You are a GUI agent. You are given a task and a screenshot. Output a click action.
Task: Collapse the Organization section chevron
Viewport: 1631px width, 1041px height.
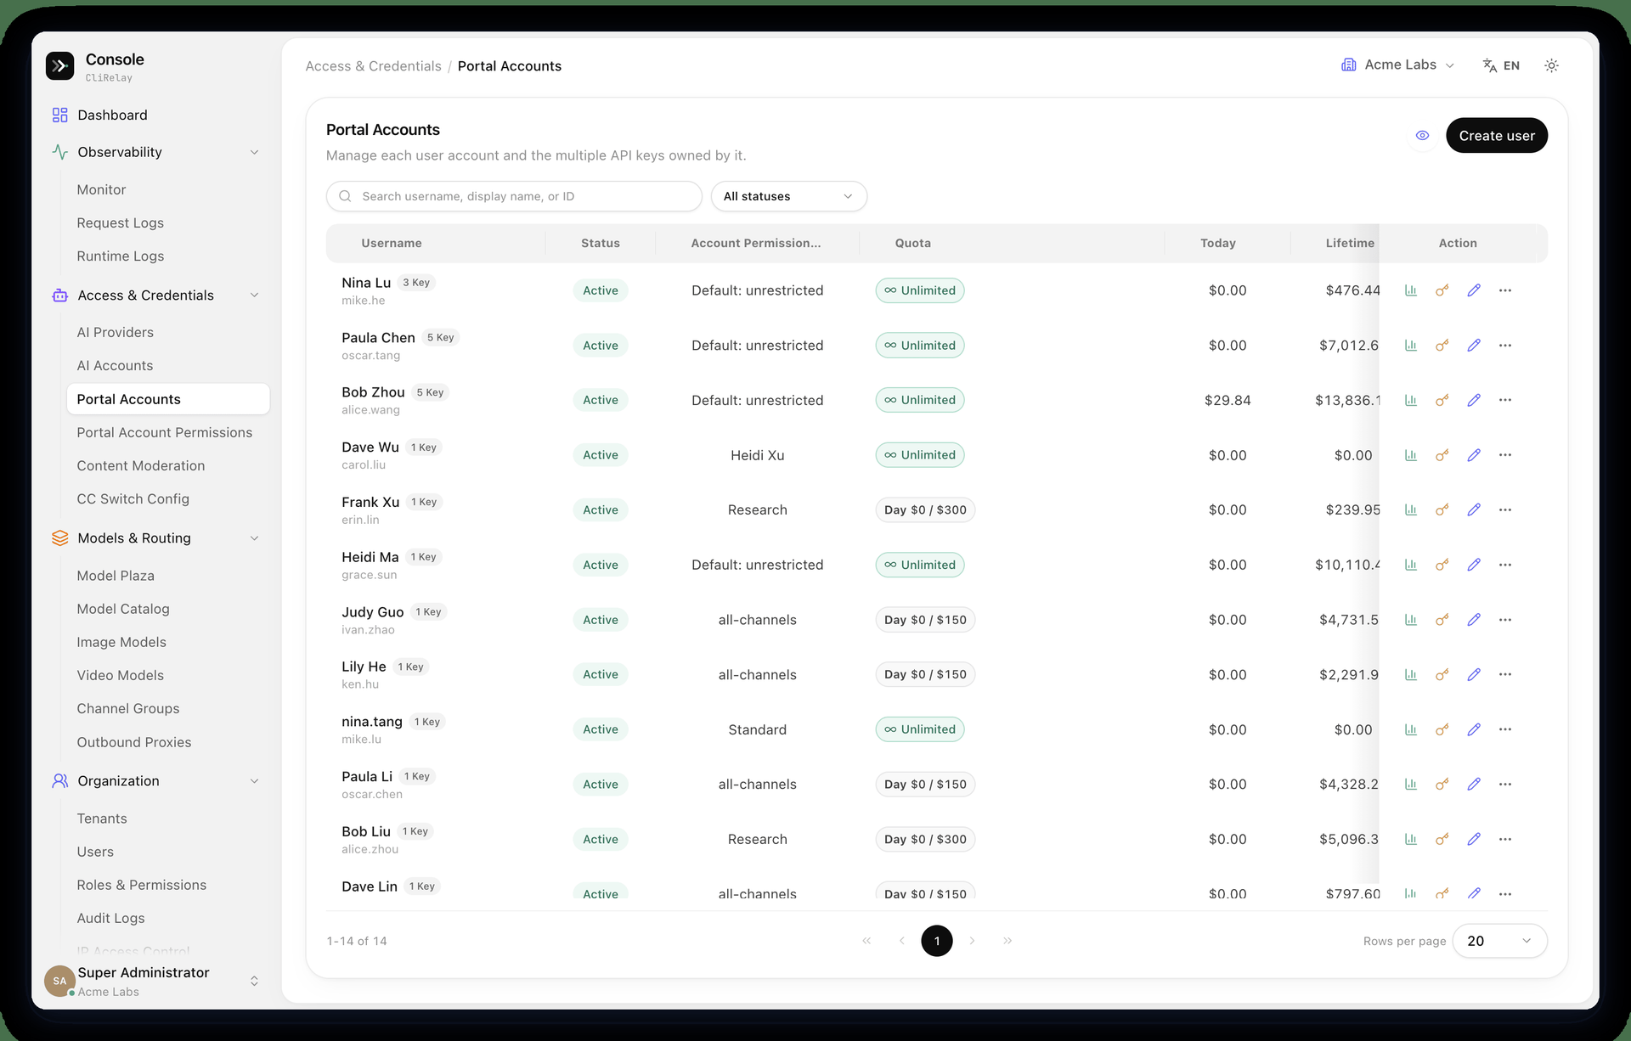click(254, 781)
